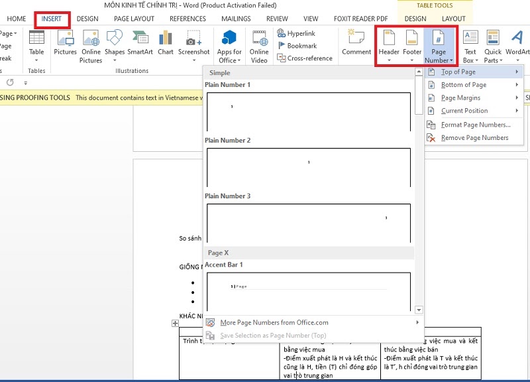Expand the Top of Page submenu arrow

[x=517, y=72]
